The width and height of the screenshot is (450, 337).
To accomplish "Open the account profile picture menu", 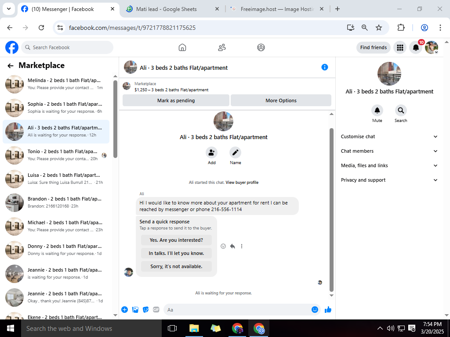I will coord(432,47).
